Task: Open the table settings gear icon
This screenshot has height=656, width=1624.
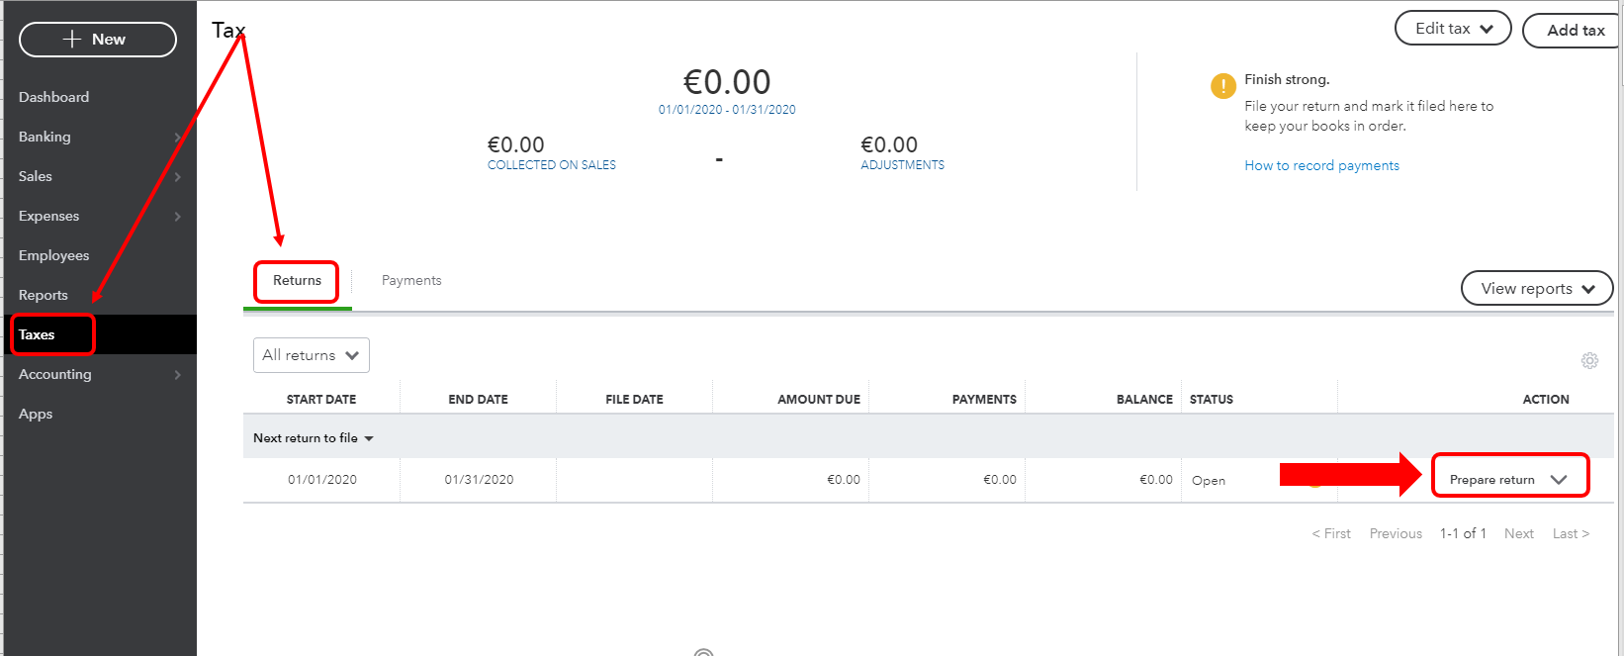Action: point(1589,360)
